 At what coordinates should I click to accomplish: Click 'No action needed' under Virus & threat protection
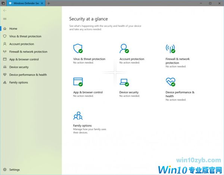[x=83, y=63]
